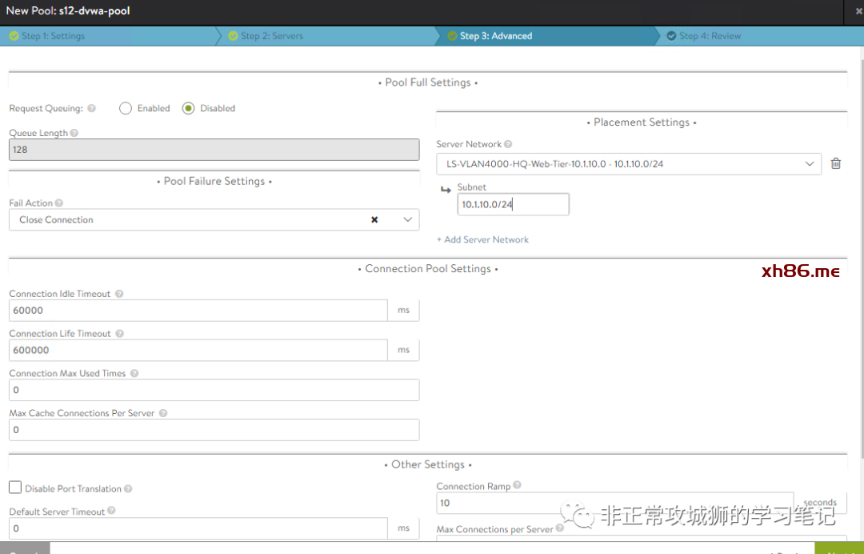Click Connection Life Timeout input field
Image resolution: width=864 pixels, height=554 pixels.
coord(198,350)
